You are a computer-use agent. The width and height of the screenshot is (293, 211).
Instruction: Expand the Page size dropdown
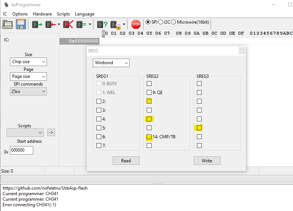pos(28,76)
